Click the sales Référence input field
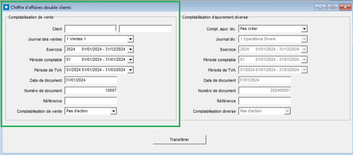The height and width of the screenshot is (155, 353). 91,101
